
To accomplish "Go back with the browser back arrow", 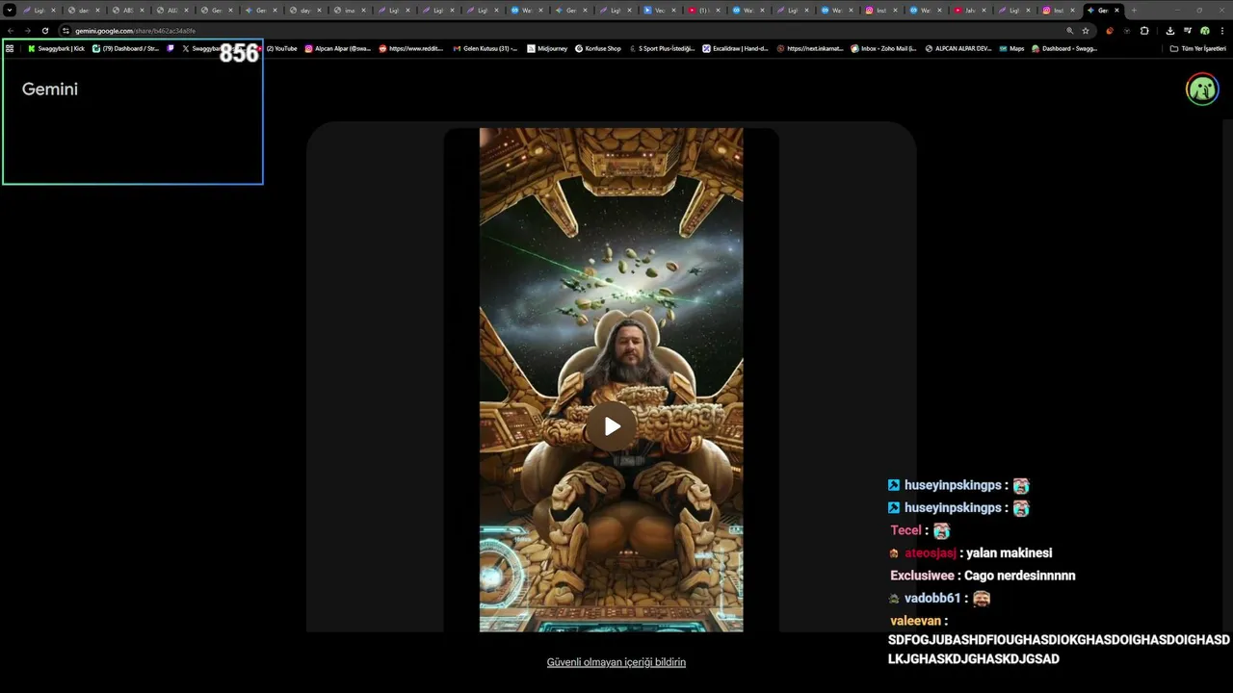I will click(x=11, y=31).
